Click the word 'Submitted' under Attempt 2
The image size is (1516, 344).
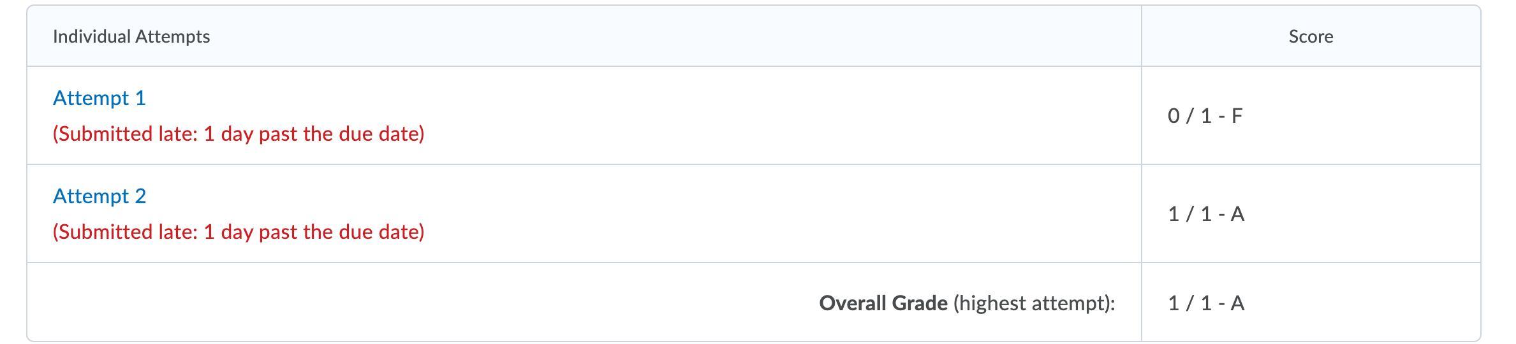click(102, 232)
